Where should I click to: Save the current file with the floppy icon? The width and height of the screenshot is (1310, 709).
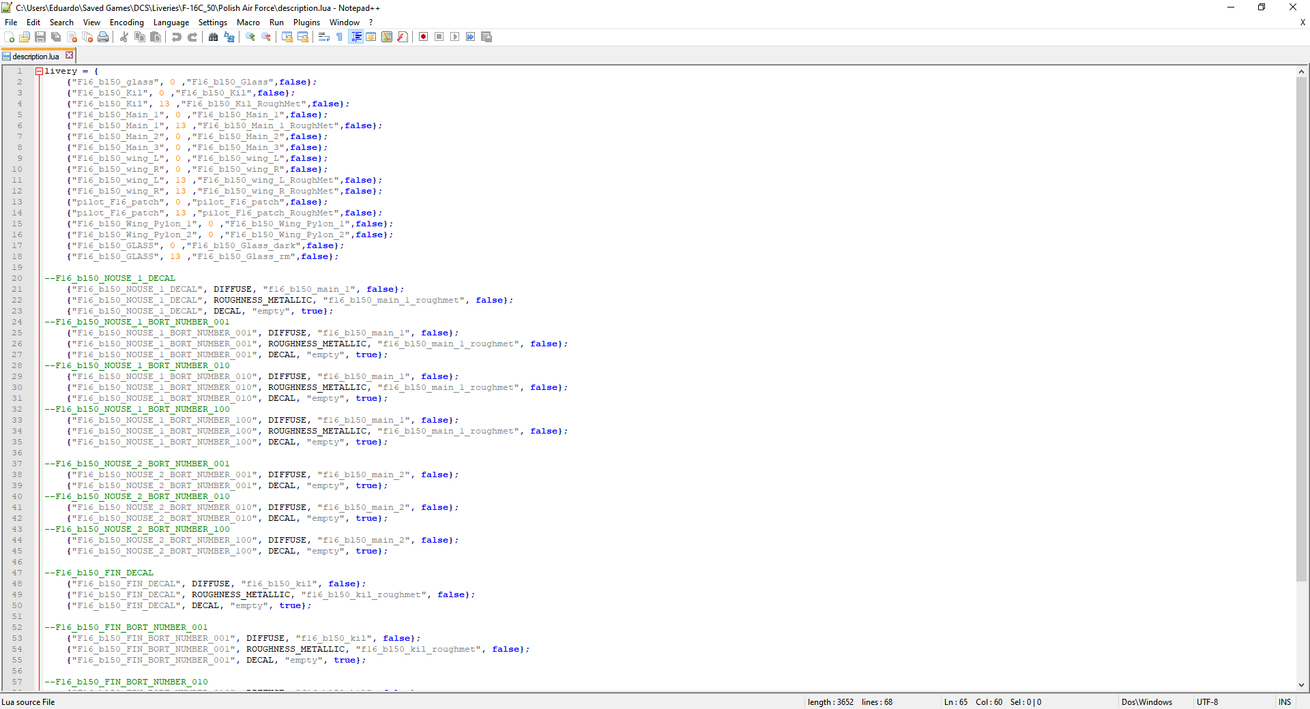point(40,37)
